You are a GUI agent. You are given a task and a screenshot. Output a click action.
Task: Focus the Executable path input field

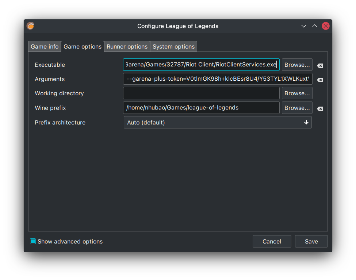point(201,65)
